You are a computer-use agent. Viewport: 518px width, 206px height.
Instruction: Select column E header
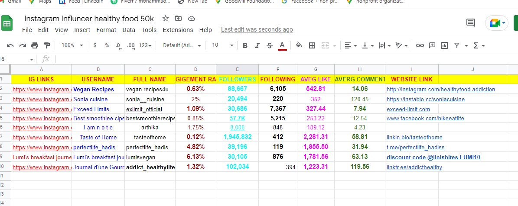237,69
